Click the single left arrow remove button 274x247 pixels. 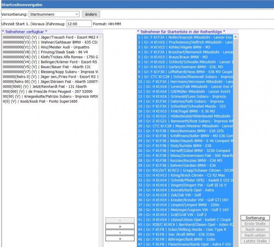pyautogui.click(x=119, y=233)
